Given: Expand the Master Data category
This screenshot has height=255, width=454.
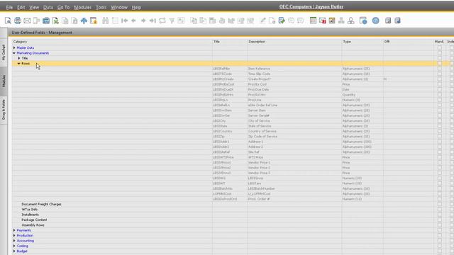Looking at the screenshot, I should pyautogui.click(x=14, y=47).
